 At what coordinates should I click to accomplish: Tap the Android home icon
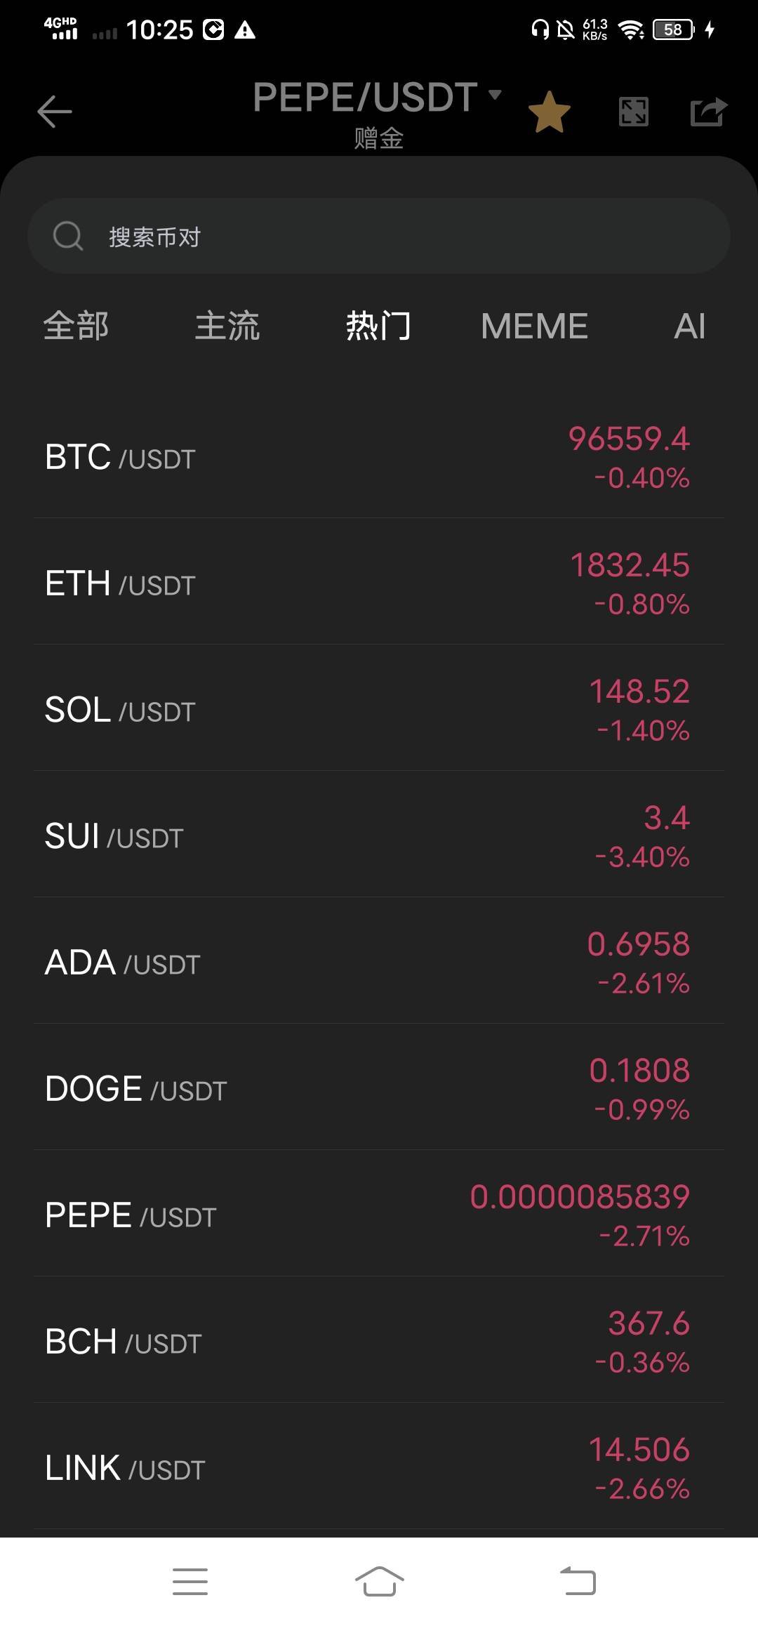tap(379, 1581)
